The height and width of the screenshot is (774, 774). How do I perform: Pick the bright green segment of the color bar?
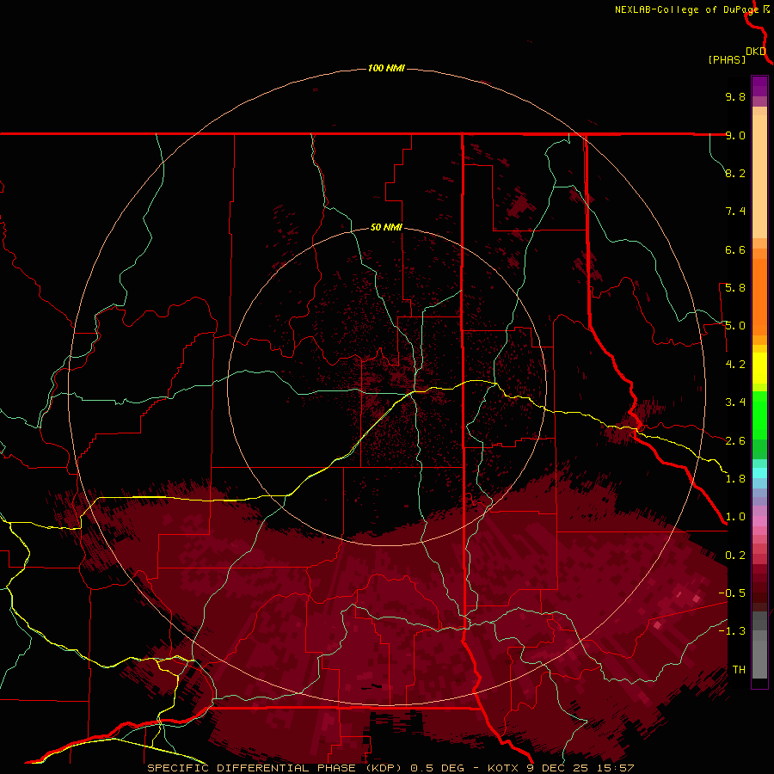[x=759, y=415]
